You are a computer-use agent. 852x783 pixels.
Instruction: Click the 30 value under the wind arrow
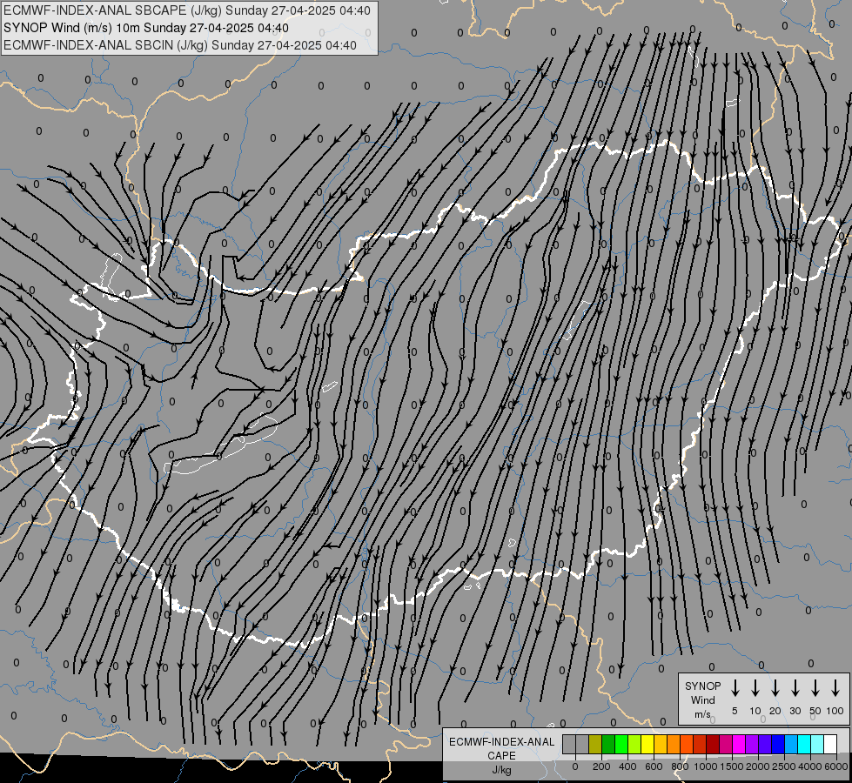795,711
